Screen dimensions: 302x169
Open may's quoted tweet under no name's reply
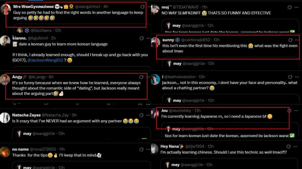point(82,165)
